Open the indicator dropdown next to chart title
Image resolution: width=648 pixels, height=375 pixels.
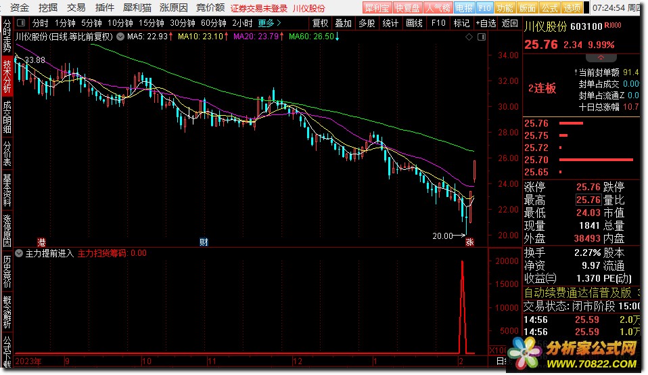(x=120, y=37)
